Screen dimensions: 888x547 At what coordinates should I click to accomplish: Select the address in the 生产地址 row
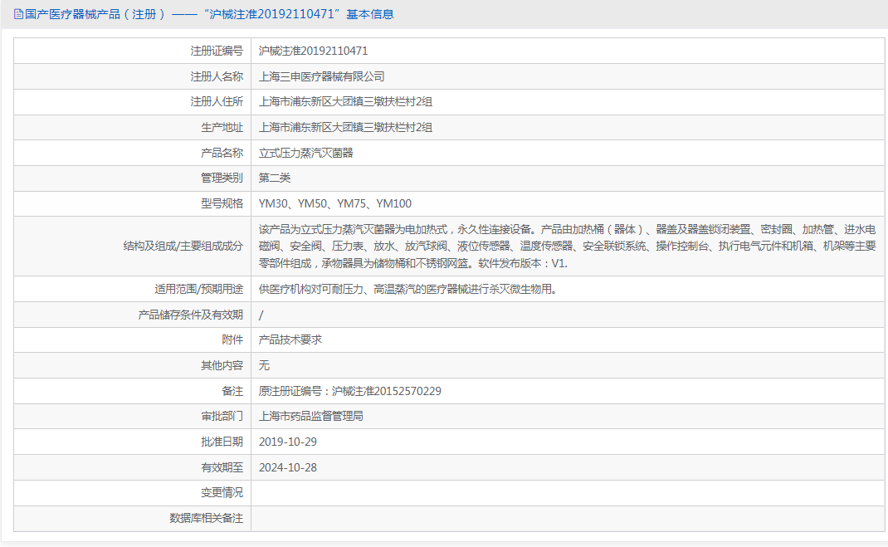pyautogui.click(x=345, y=127)
